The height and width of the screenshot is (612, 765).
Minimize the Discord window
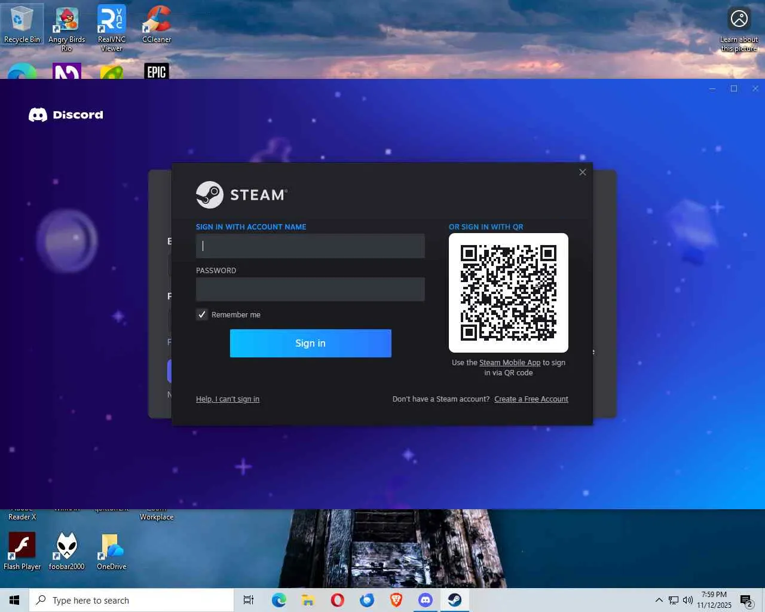point(712,88)
